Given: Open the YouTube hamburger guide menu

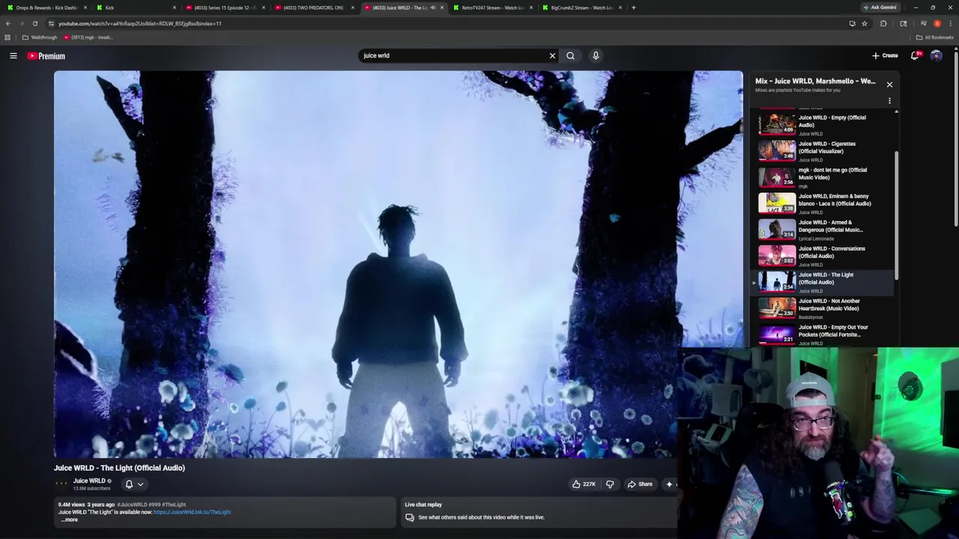Looking at the screenshot, I should pos(13,55).
